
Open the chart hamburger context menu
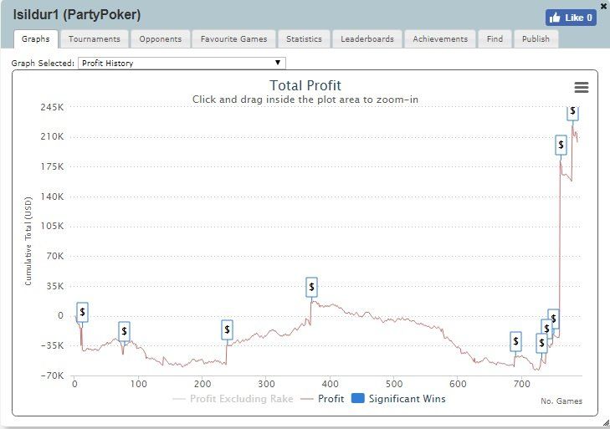click(582, 87)
